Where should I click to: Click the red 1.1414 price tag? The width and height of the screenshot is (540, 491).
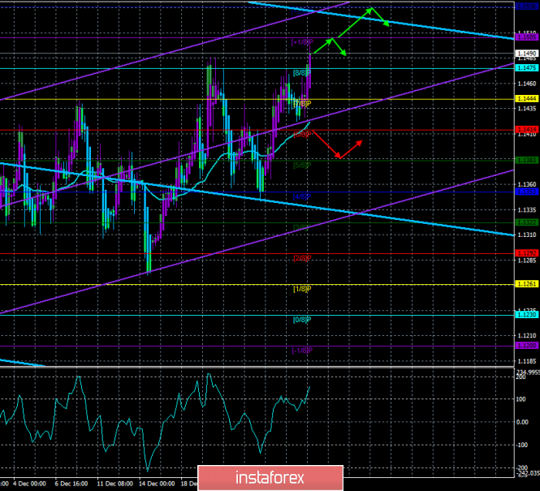point(525,130)
